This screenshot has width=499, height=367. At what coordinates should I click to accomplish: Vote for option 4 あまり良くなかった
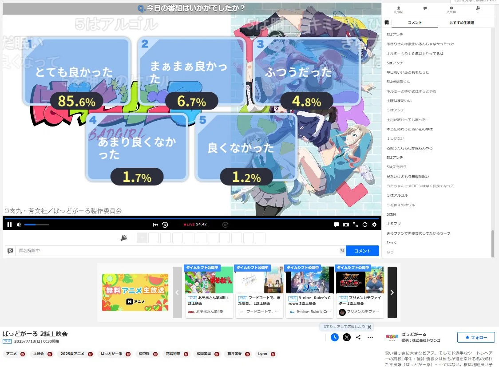click(137, 147)
